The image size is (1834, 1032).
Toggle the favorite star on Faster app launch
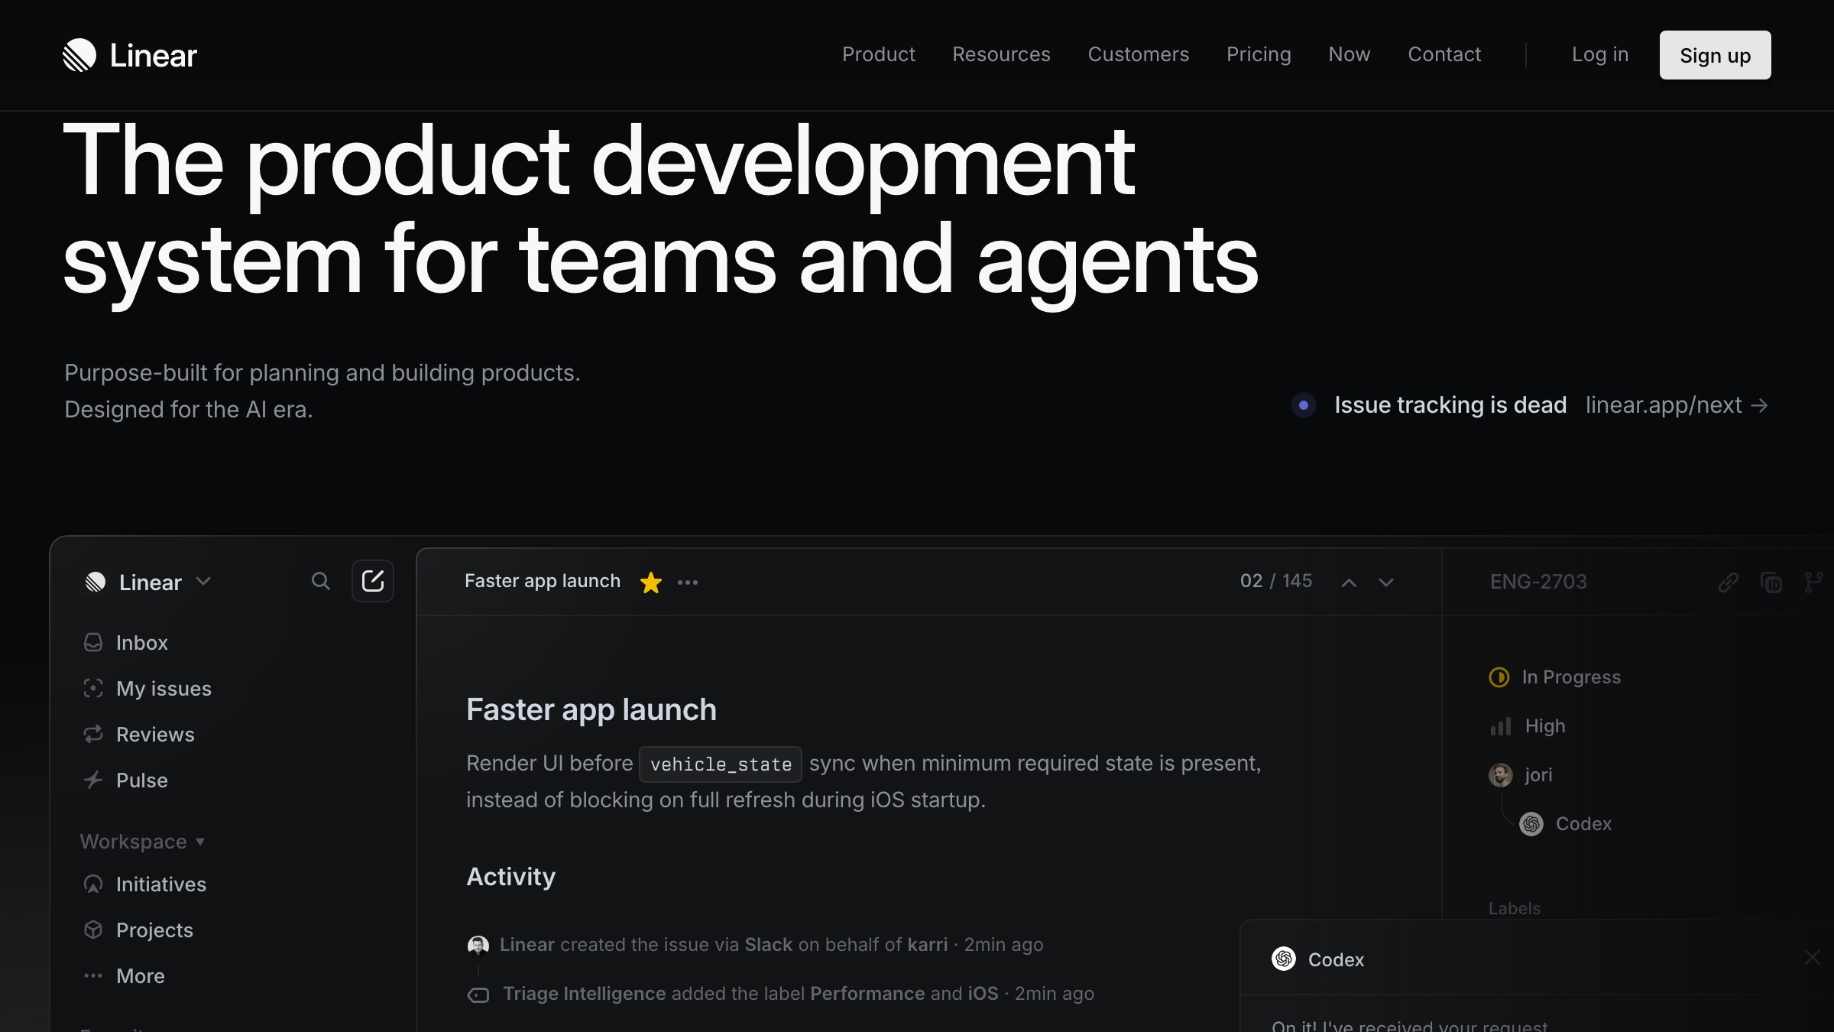click(650, 582)
